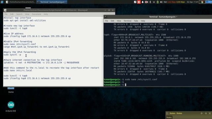Open the File menu in Mousepad
Viewport: 212px width, 119px height.
pyautogui.click(x=6, y=14)
